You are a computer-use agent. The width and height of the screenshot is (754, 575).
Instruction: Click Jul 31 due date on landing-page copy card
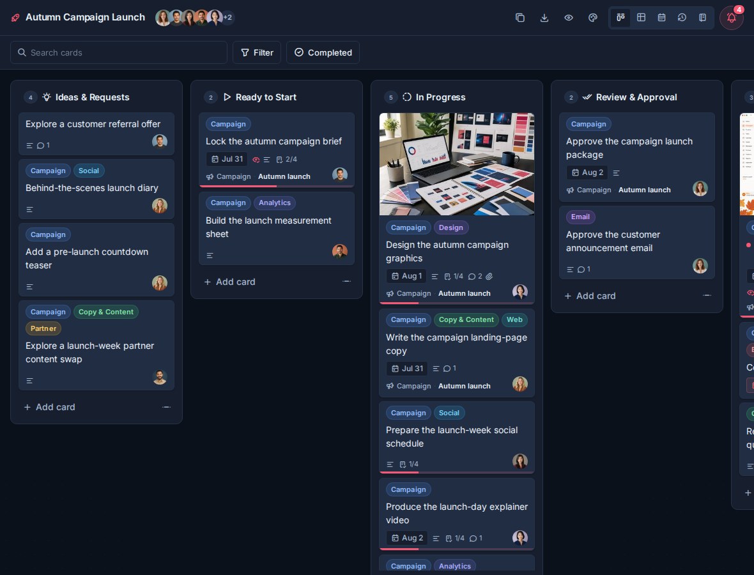(x=407, y=368)
